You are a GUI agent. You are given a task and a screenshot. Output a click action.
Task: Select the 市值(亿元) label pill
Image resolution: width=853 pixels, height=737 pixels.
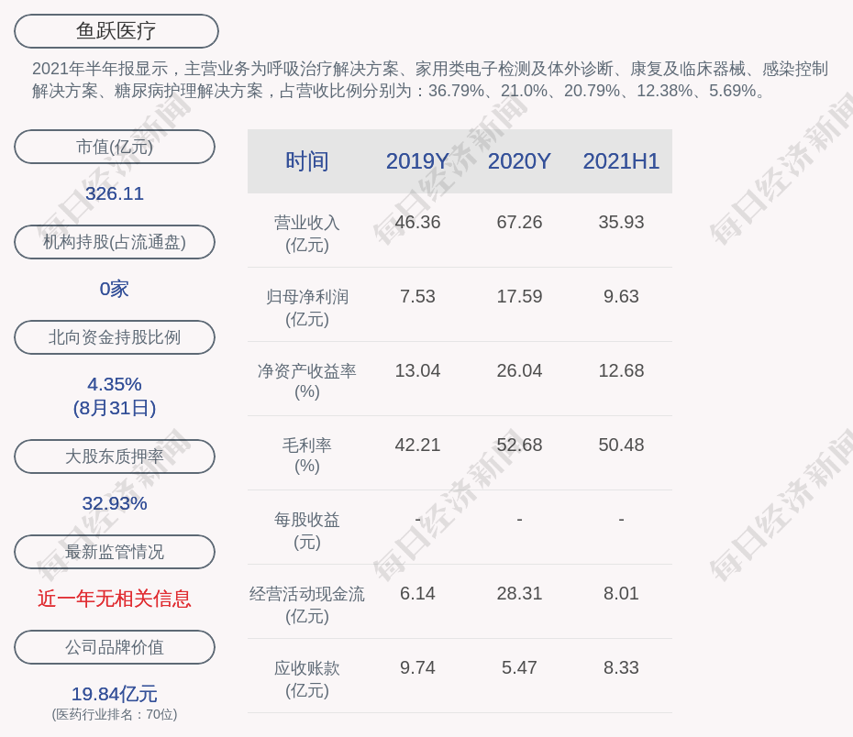tap(115, 147)
